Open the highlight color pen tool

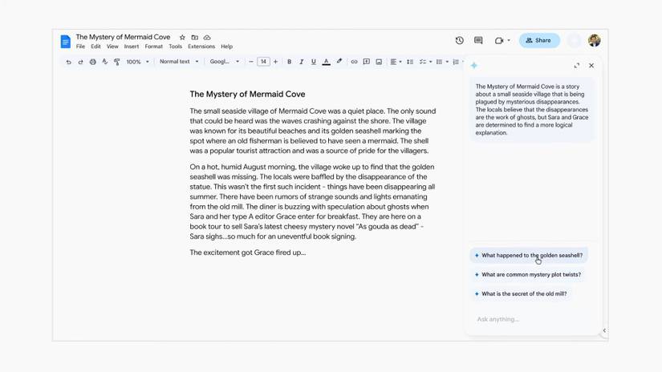(339, 62)
